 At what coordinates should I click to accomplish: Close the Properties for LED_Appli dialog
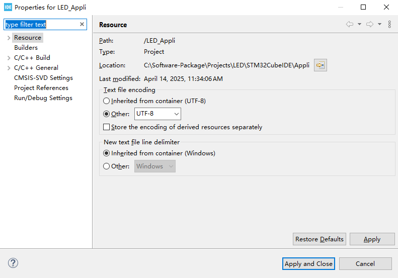386,7
